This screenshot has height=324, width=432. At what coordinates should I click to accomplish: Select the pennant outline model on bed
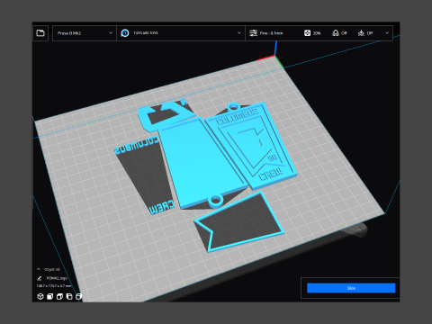[x=238, y=221]
